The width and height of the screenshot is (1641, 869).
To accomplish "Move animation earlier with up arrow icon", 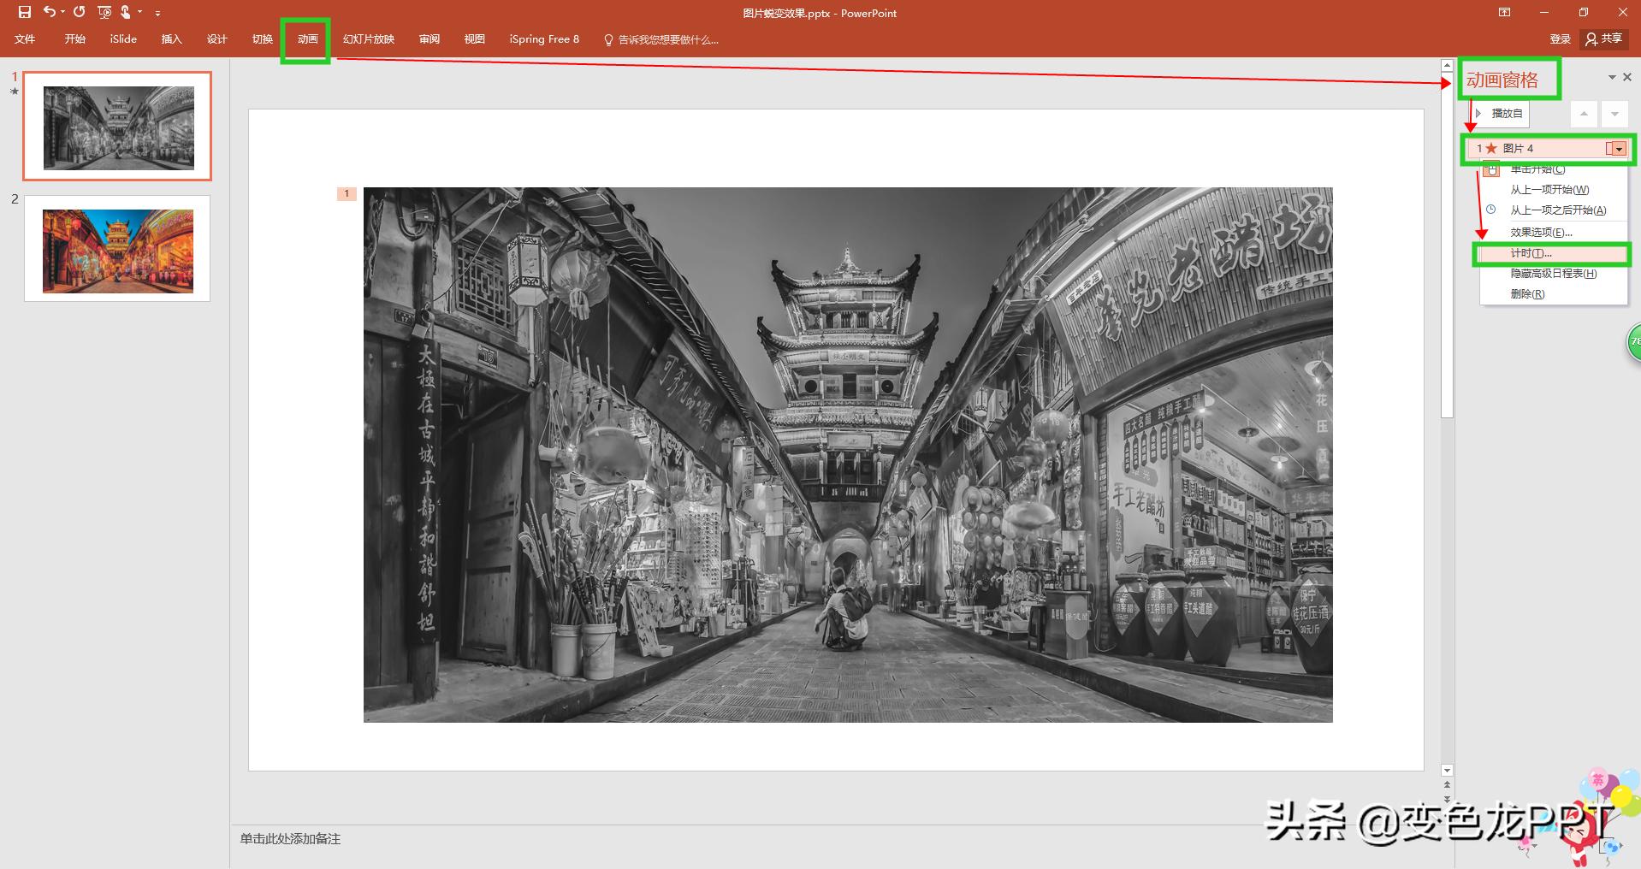I will (1584, 113).
